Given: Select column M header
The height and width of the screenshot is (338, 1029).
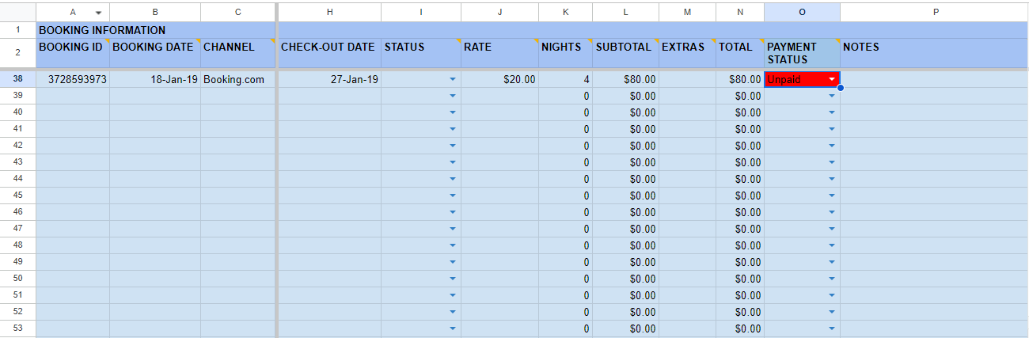Looking at the screenshot, I should click(x=687, y=12).
